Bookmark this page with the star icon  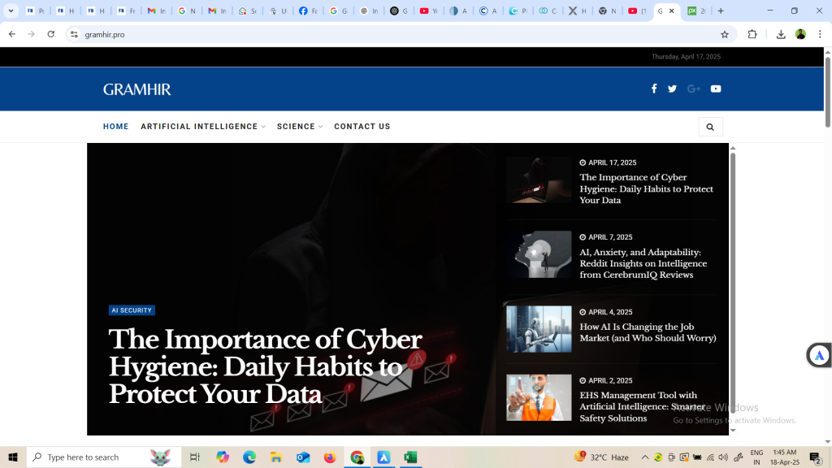tap(725, 34)
